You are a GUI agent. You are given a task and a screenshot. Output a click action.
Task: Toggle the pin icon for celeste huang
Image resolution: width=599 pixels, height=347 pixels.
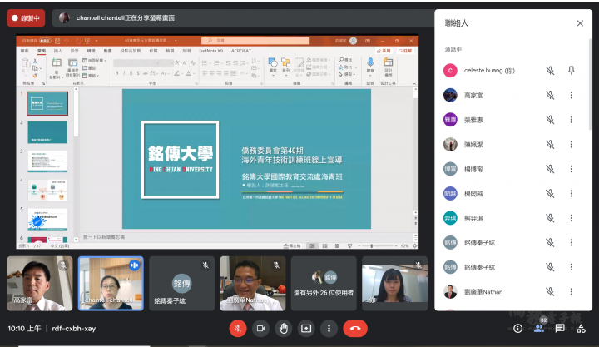point(571,71)
